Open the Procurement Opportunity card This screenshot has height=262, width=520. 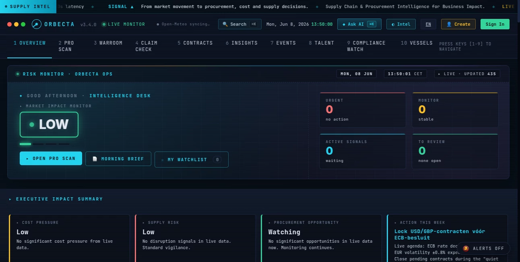point(321,238)
